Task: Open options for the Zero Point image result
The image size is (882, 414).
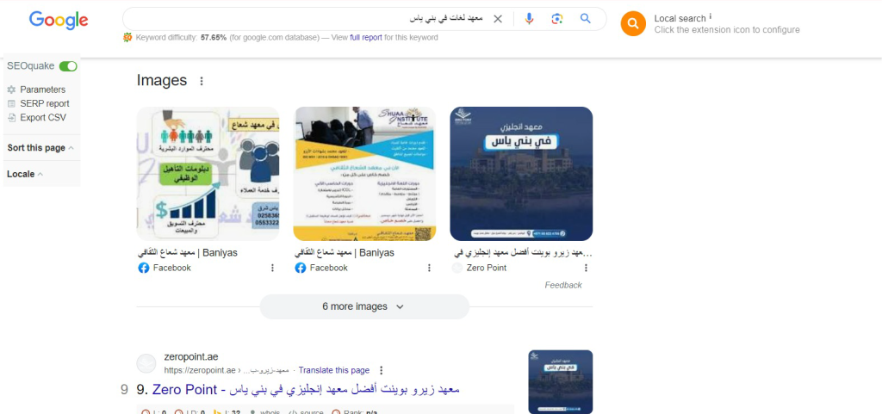Action: [x=586, y=268]
